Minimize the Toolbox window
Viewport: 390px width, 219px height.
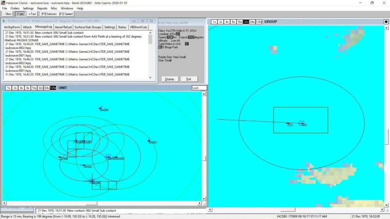134,21
